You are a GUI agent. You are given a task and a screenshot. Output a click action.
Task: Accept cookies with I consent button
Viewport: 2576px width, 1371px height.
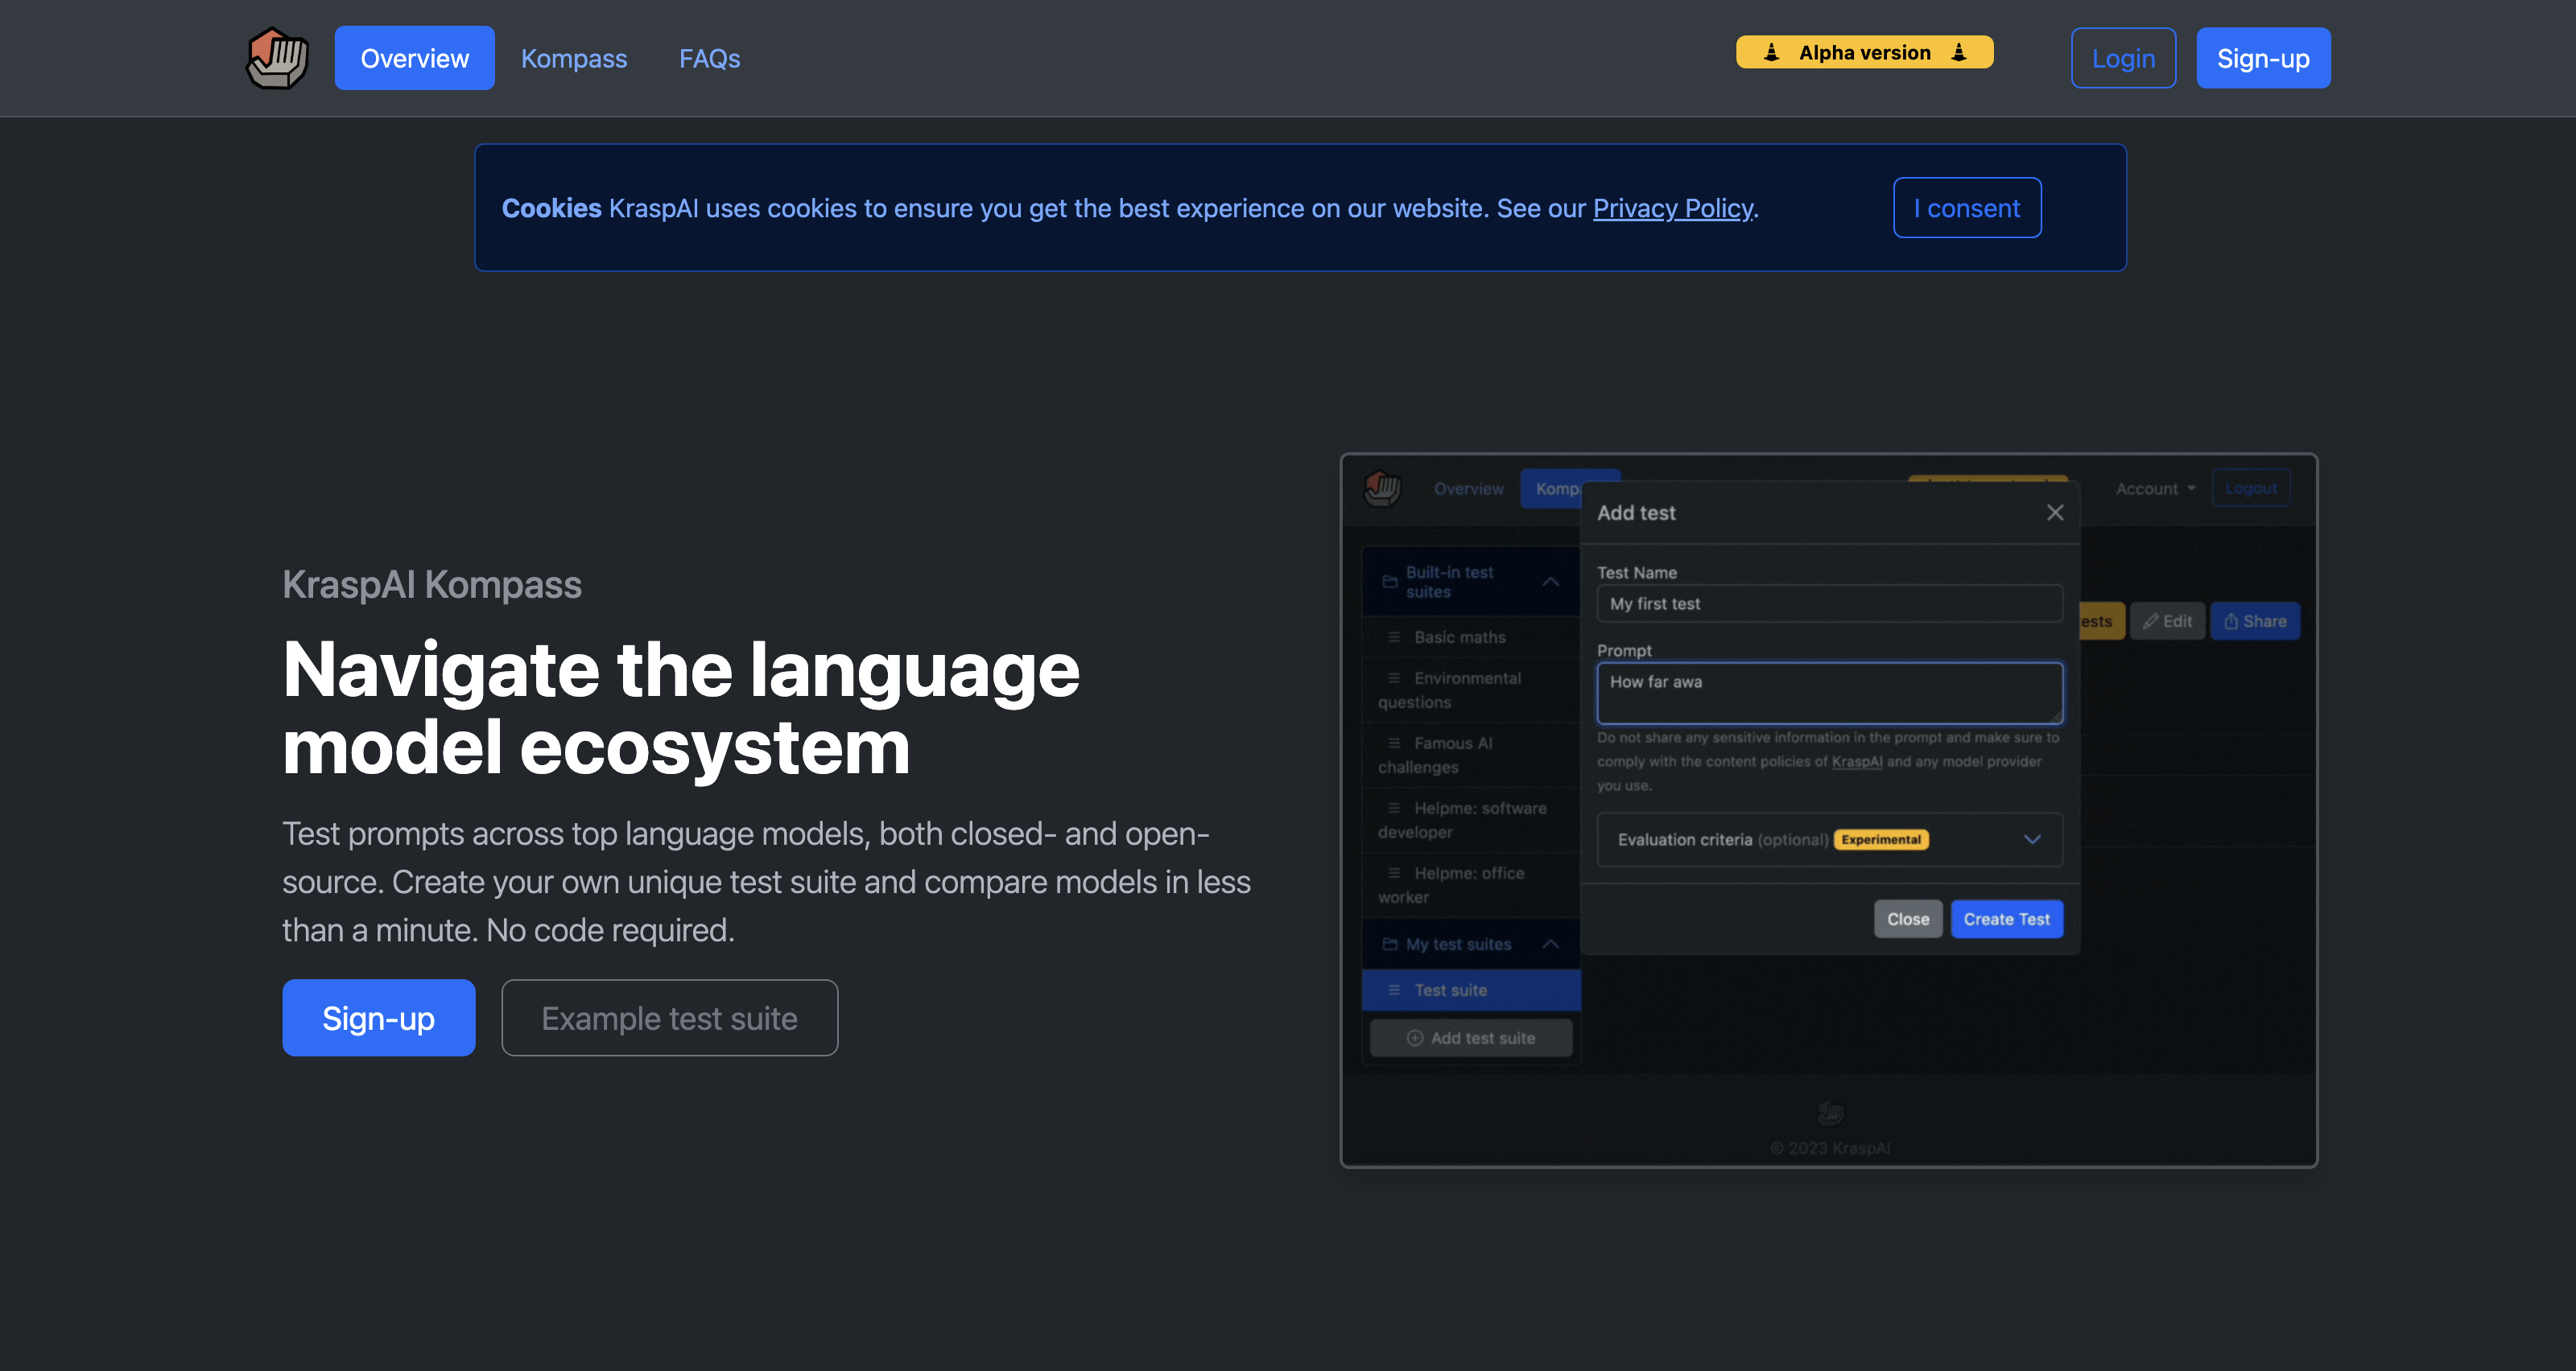(x=1967, y=208)
